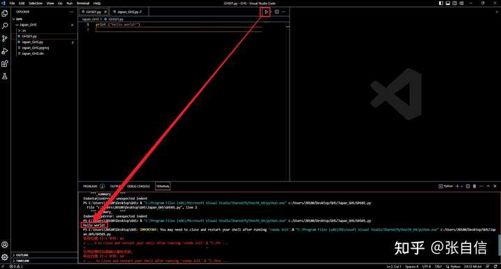
Task: Switch to the Output panel tab
Action: (x=116, y=186)
